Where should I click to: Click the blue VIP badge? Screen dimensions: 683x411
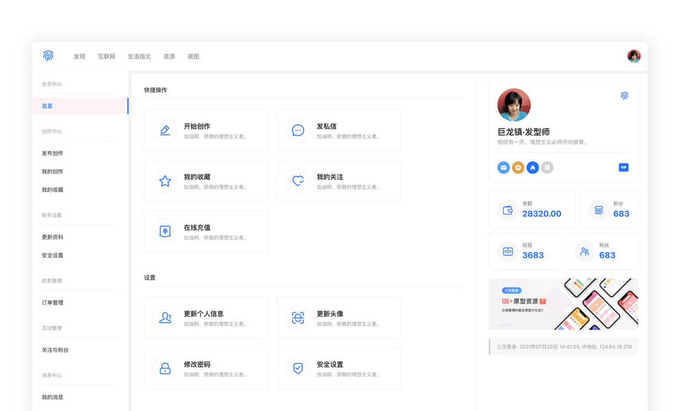click(623, 168)
